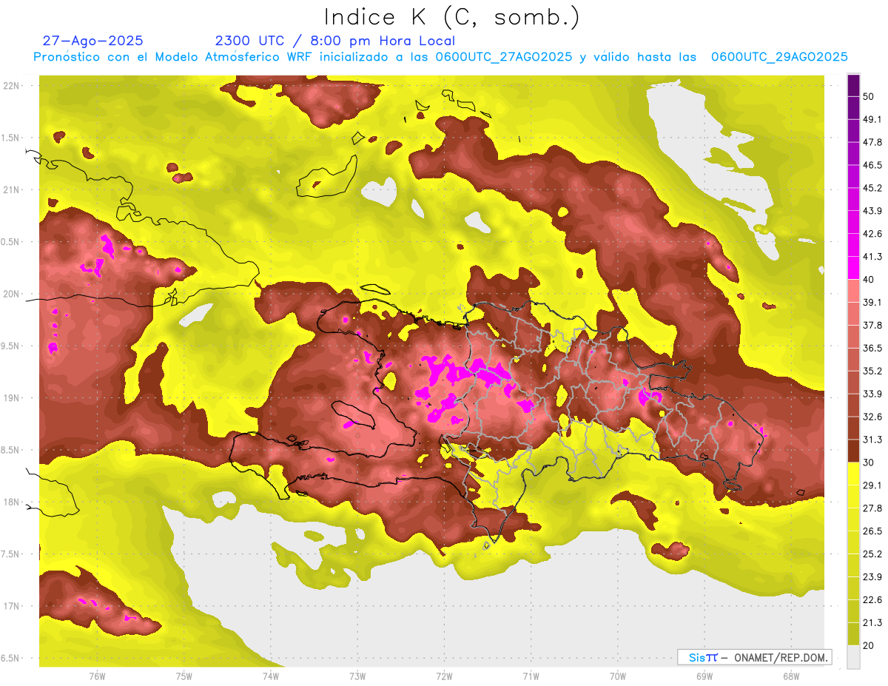Screen dimensions: 888x686
Task: Click the 'Indice K (C, somb.)' chart title
Action: tap(451, 17)
